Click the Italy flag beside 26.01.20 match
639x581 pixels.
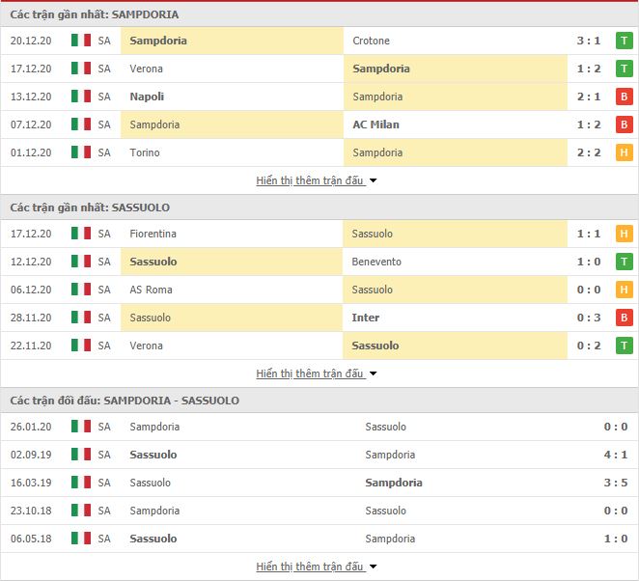coord(81,427)
